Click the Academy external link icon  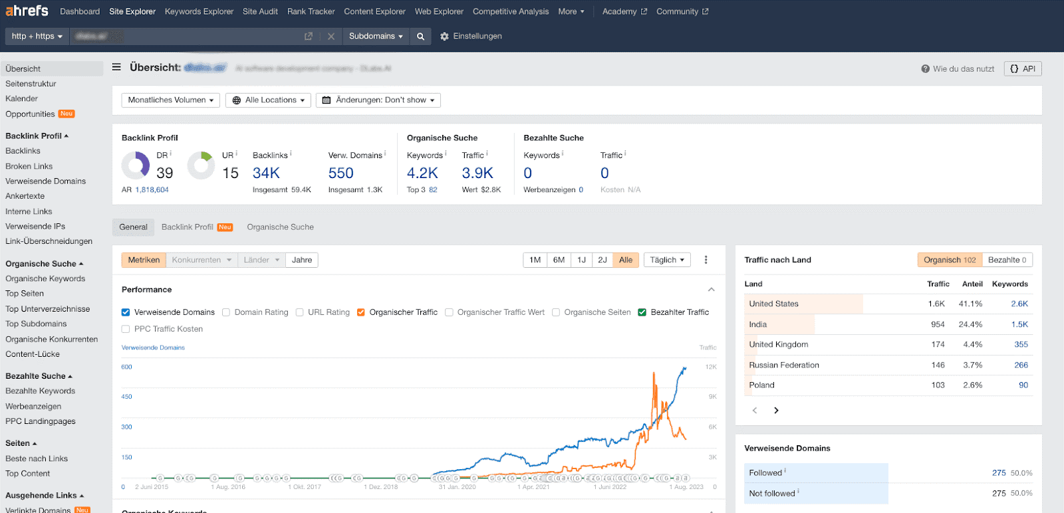point(644,11)
